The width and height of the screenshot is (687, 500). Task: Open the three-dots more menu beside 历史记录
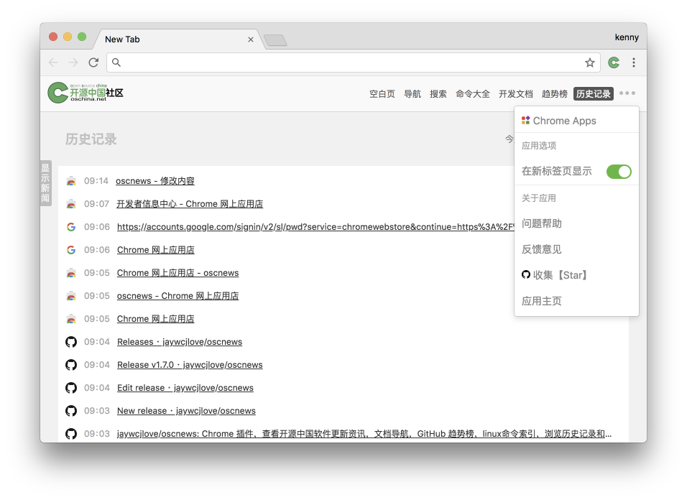(627, 93)
